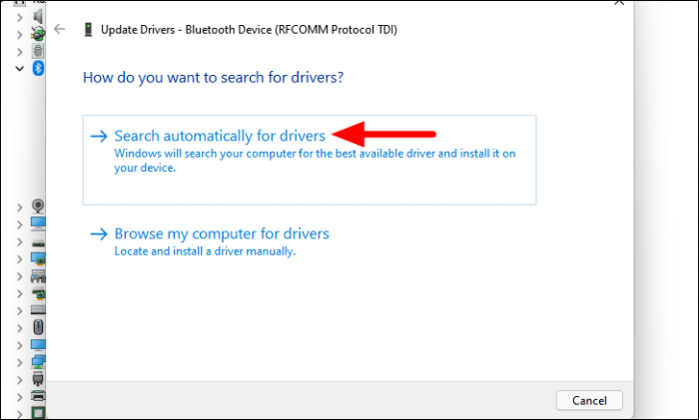Click the Human Interface Devices gamepad icon
The image size is (699, 420).
(38, 276)
